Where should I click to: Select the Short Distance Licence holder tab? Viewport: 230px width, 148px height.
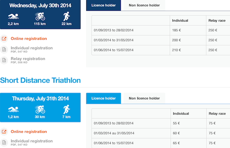pyautogui.click(x=103, y=98)
